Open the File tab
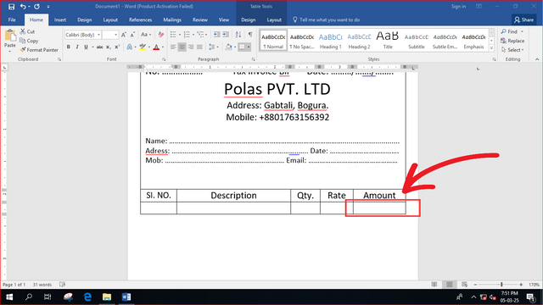 12,19
